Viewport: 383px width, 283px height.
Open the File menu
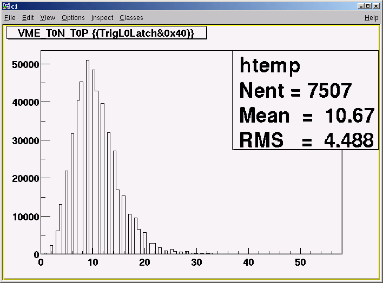[x=10, y=18]
